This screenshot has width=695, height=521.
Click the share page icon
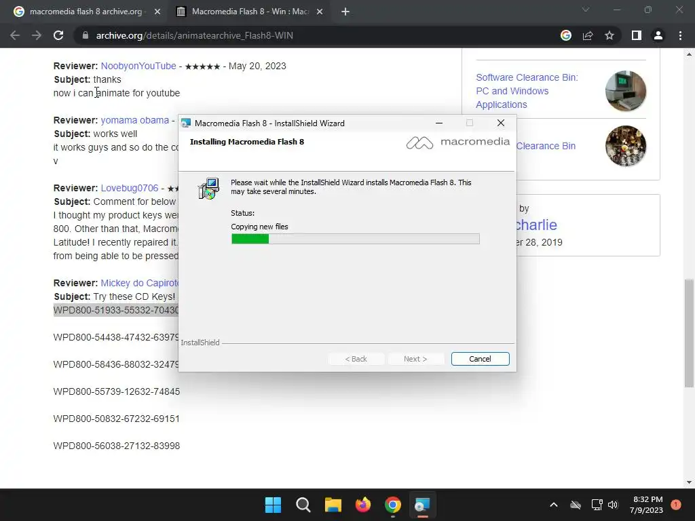point(588,35)
